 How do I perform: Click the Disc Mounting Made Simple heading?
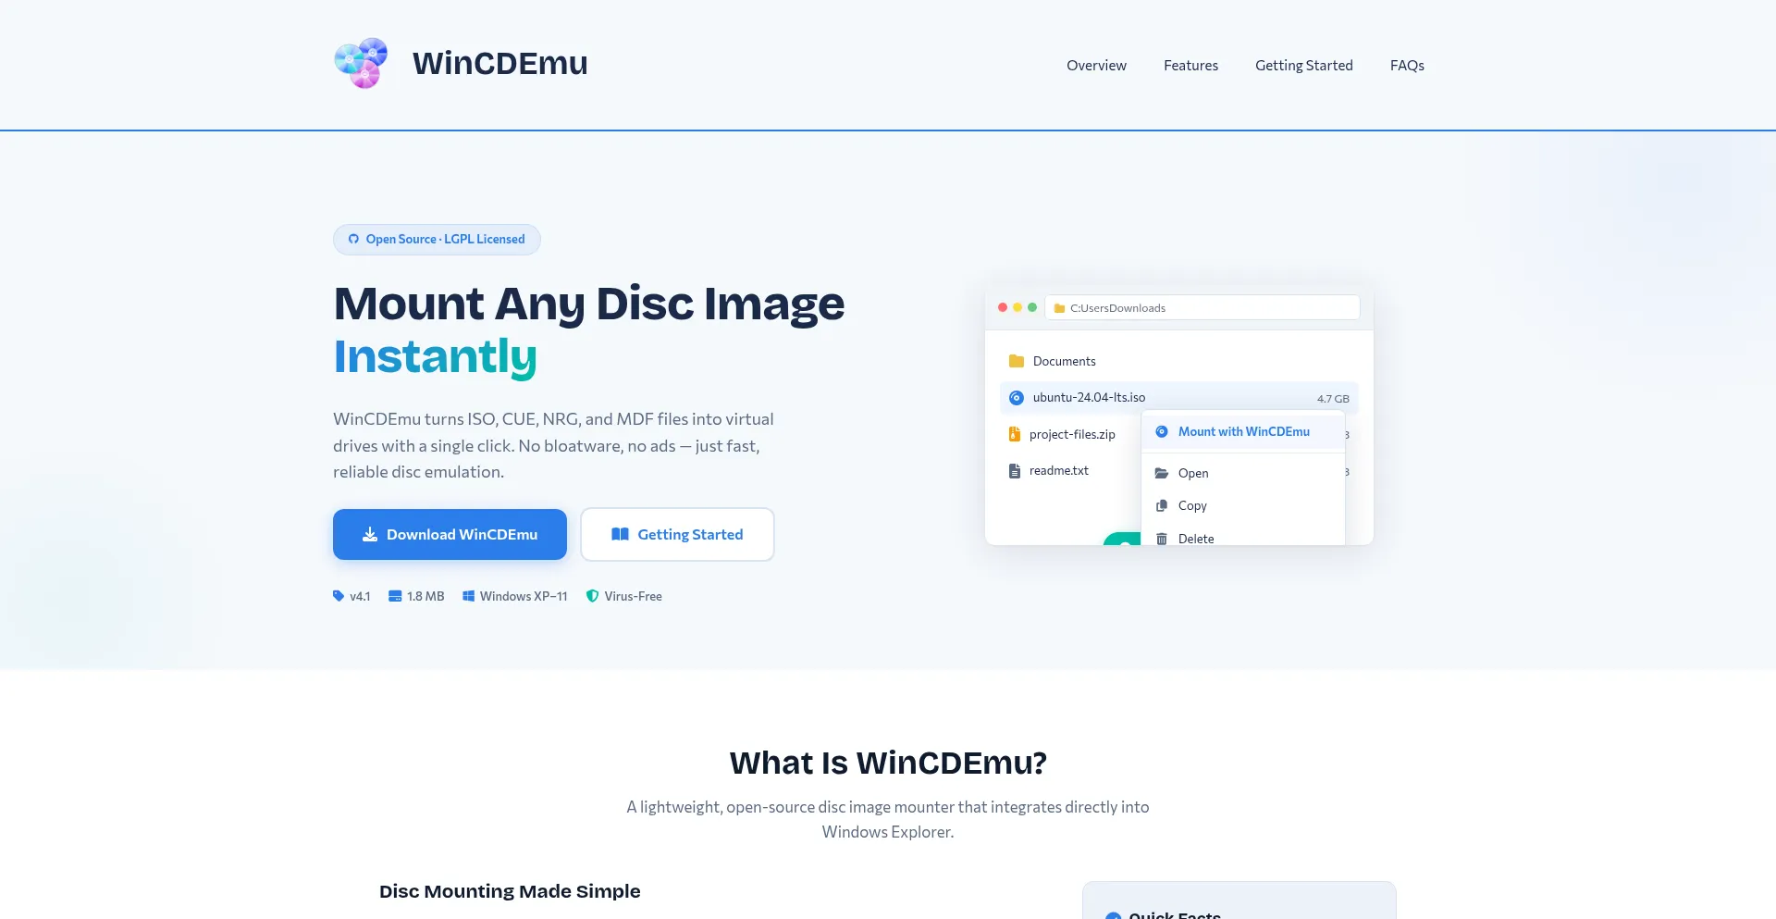click(510, 891)
